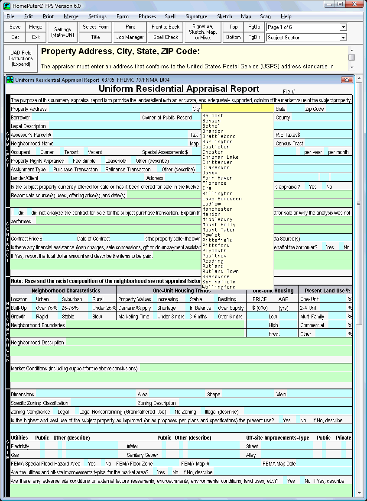Click the Title button
367x501 pixels.
pos(95,37)
